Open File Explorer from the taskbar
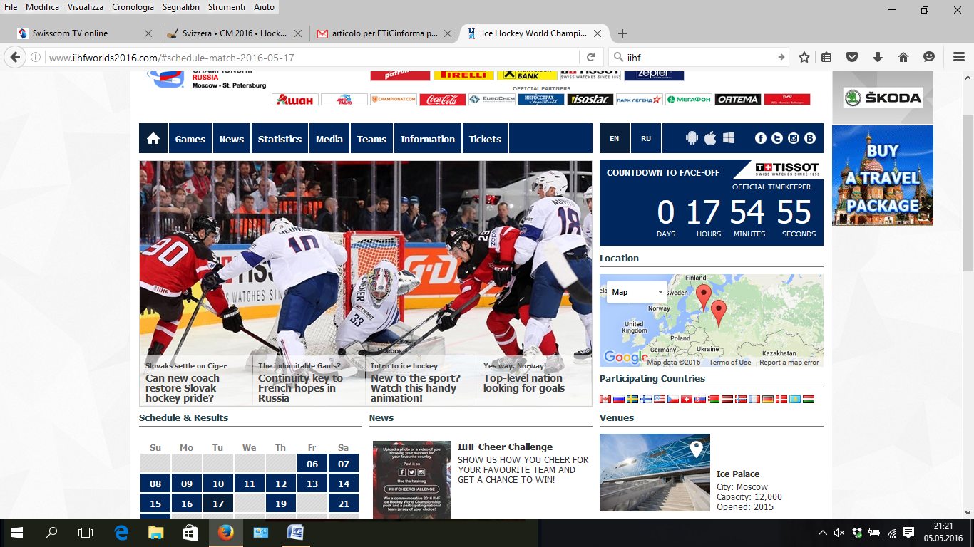This screenshot has width=974, height=547. 155,532
